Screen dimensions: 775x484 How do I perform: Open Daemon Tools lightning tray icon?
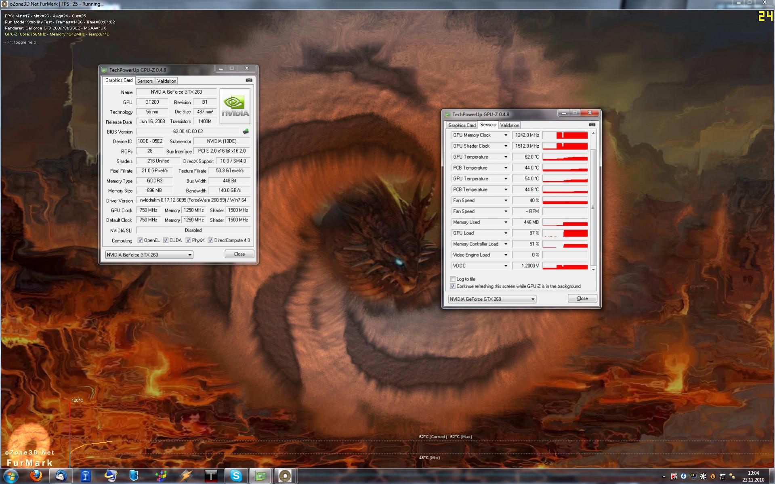[x=684, y=477]
